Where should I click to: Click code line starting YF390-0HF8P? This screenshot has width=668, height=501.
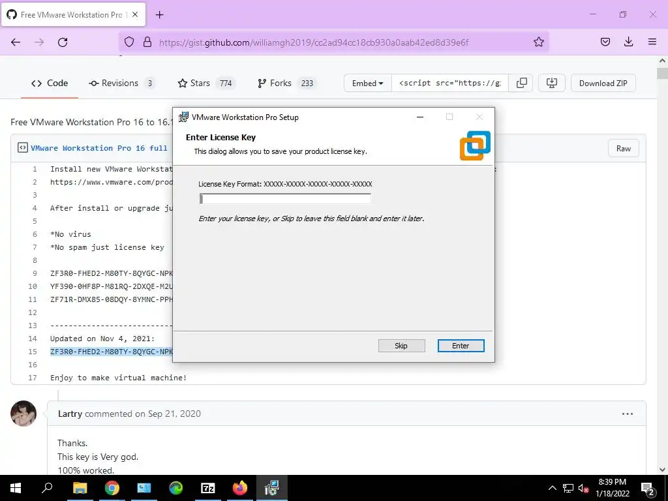pos(111,286)
